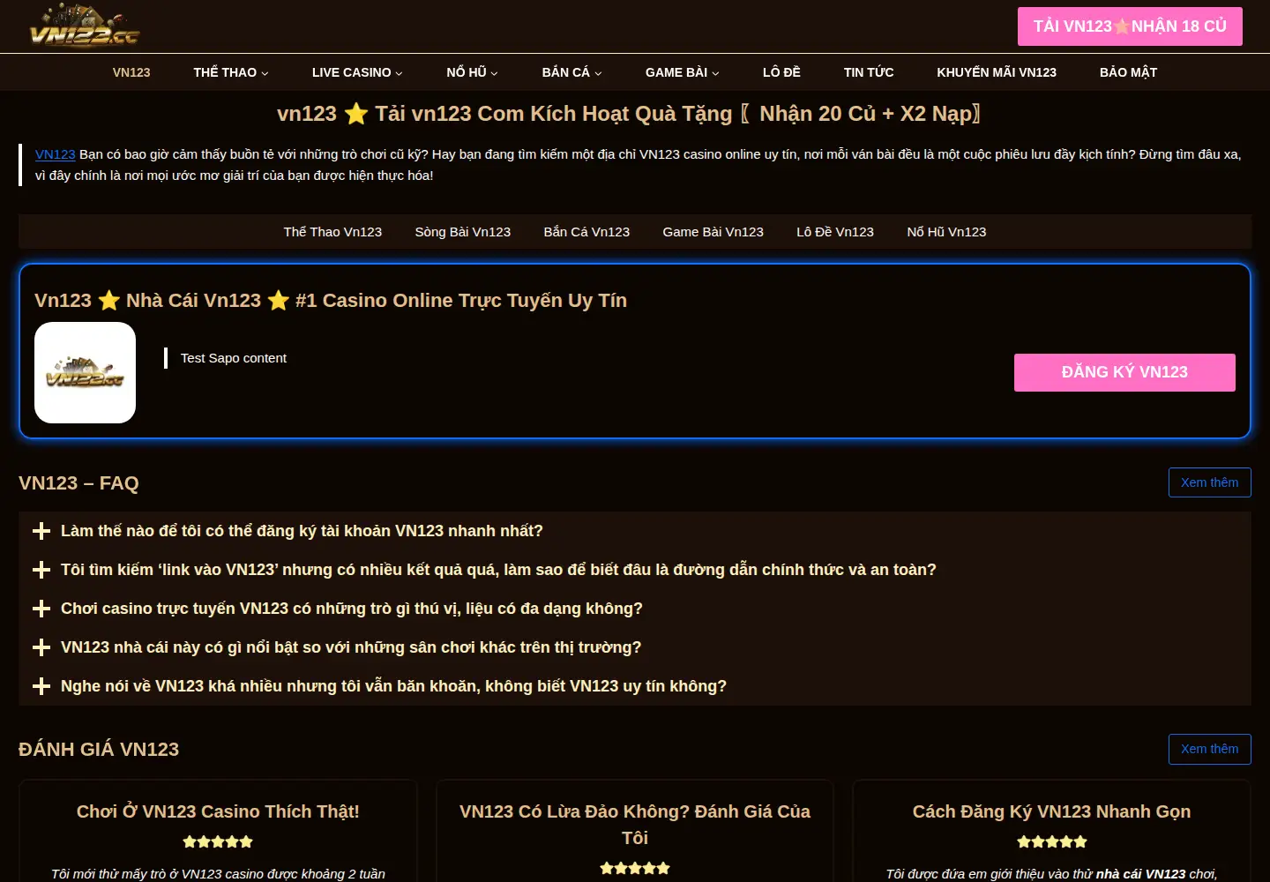Open the NỔ HŨ dropdown menu
Viewport: 1270px width, 882px height.
tap(472, 72)
